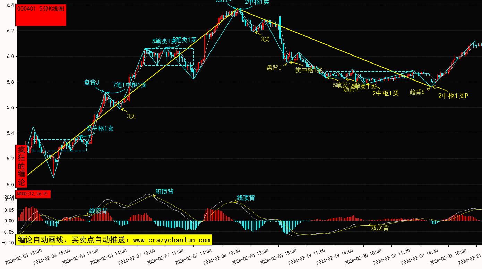Click the red 疯狂的缠论 vertical banner

[x=21, y=167]
